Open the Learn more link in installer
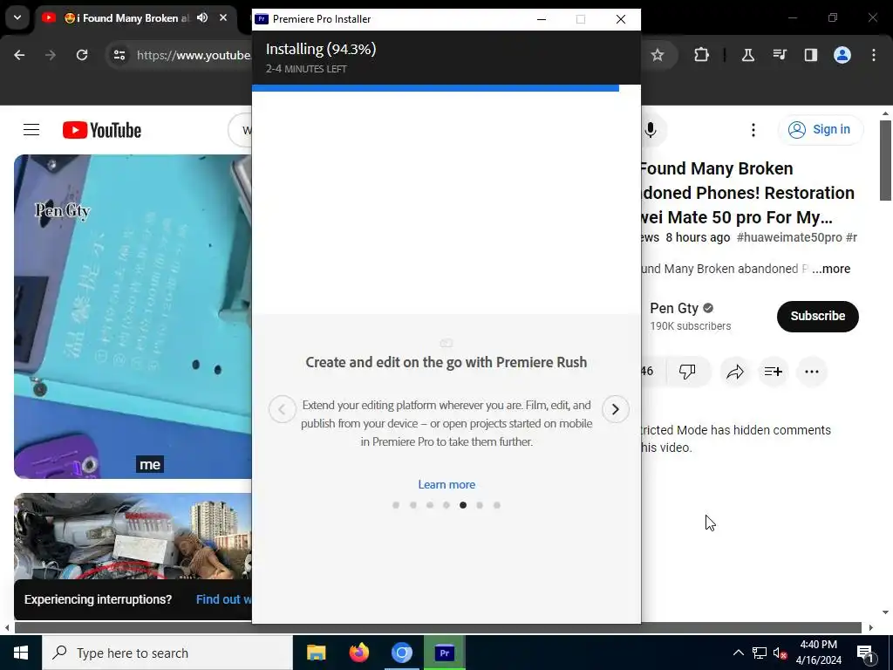 [446, 484]
